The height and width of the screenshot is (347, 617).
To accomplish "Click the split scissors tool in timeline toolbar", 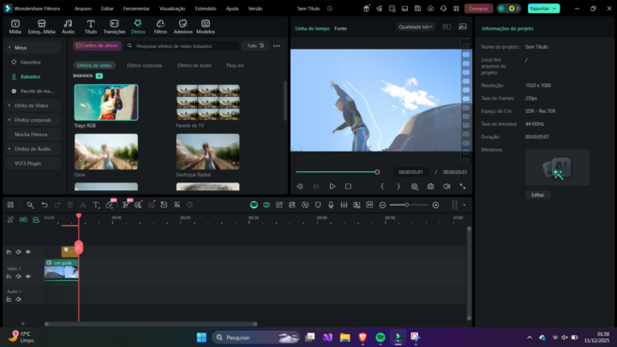I will (x=82, y=205).
